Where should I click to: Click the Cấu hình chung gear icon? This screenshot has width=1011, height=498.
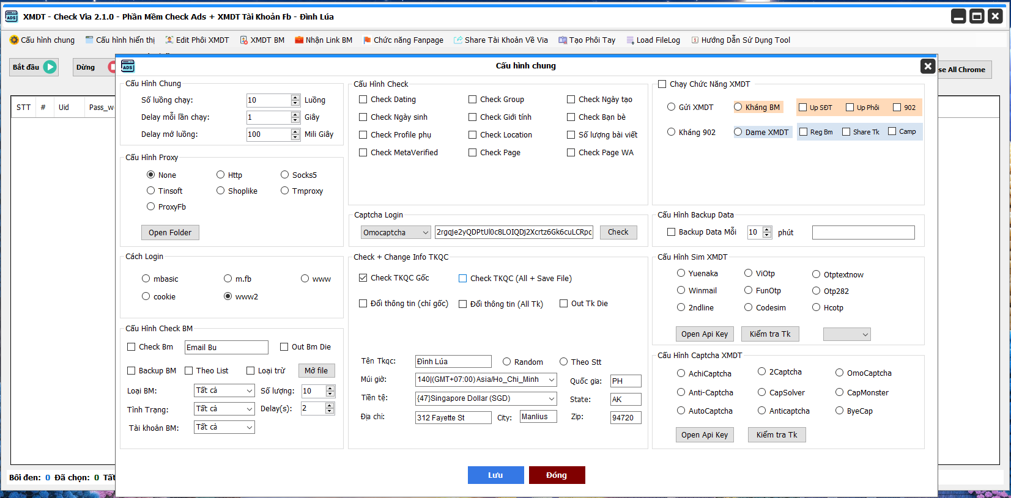click(x=14, y=40)
